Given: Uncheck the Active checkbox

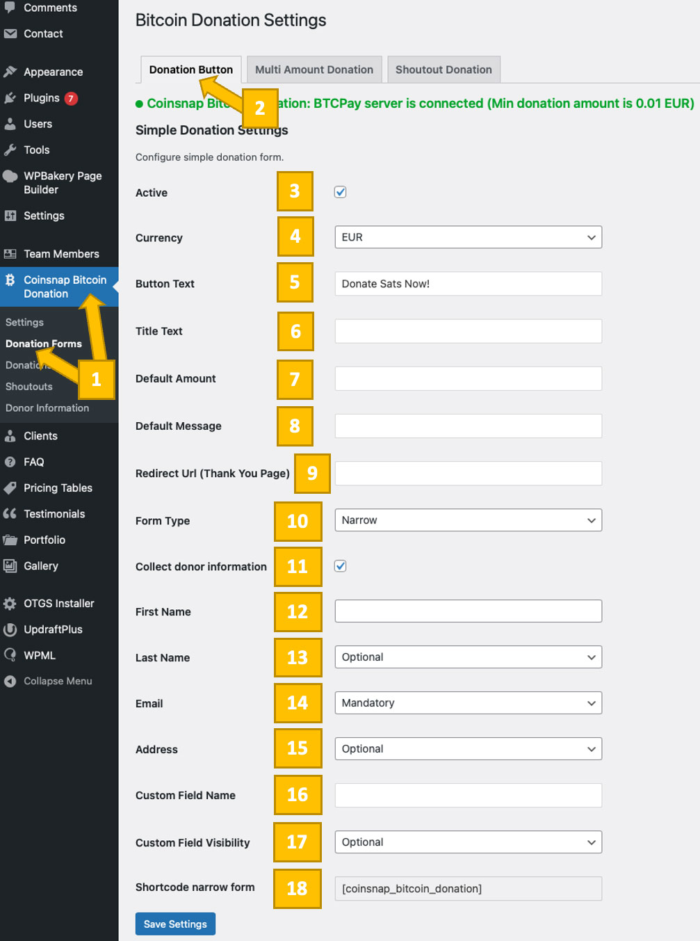Looking at the screenshot, I should point(340,191).
